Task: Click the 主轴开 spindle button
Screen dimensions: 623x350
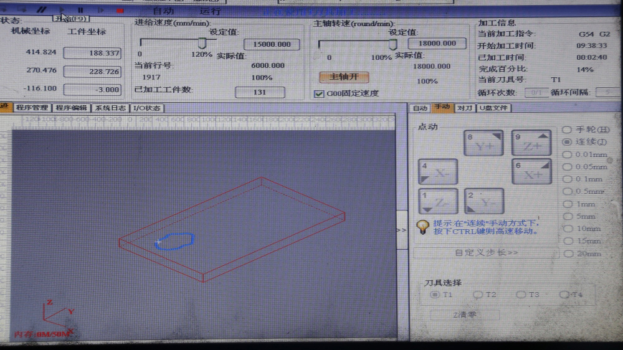Action: [344, 77]
